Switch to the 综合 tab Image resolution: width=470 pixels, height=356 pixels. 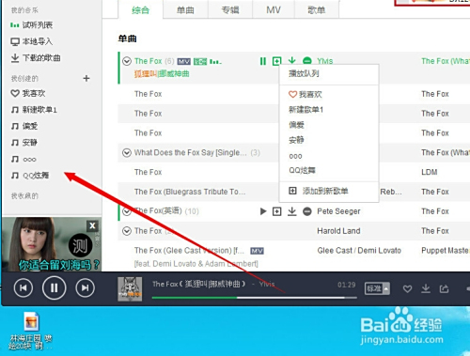click(140, 10)
